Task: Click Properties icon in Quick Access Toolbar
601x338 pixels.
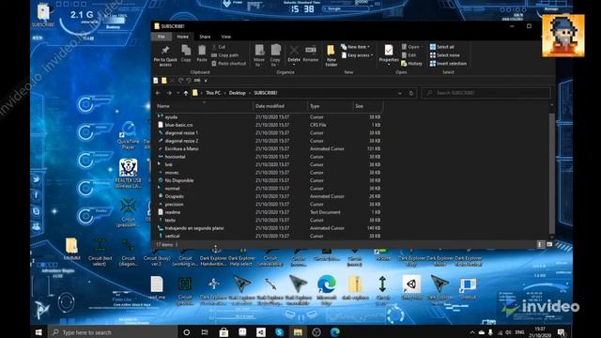Action: coord(156,81)
